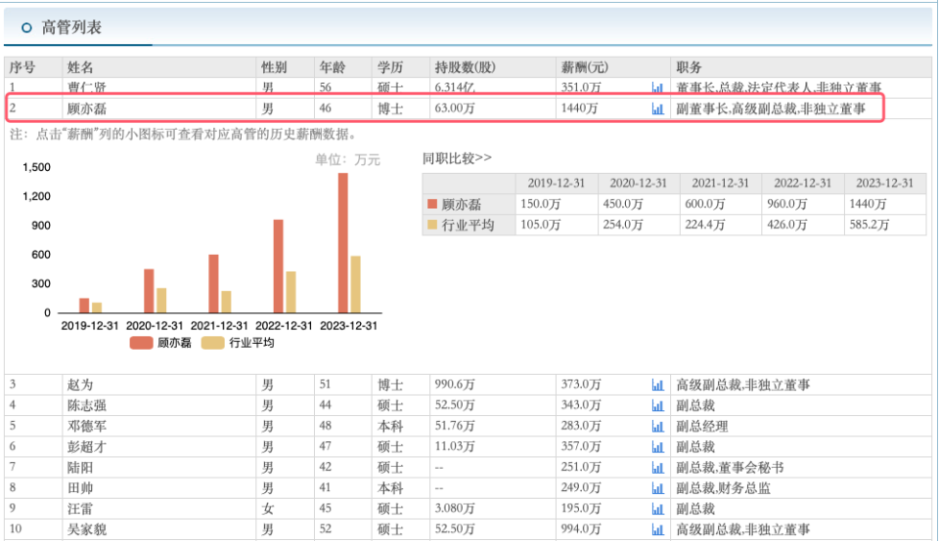Screen dimensions: 939x541
Task: Click 2021-12-31 label on chart axis
Action: pyautogui.click(x=219, y=326)
